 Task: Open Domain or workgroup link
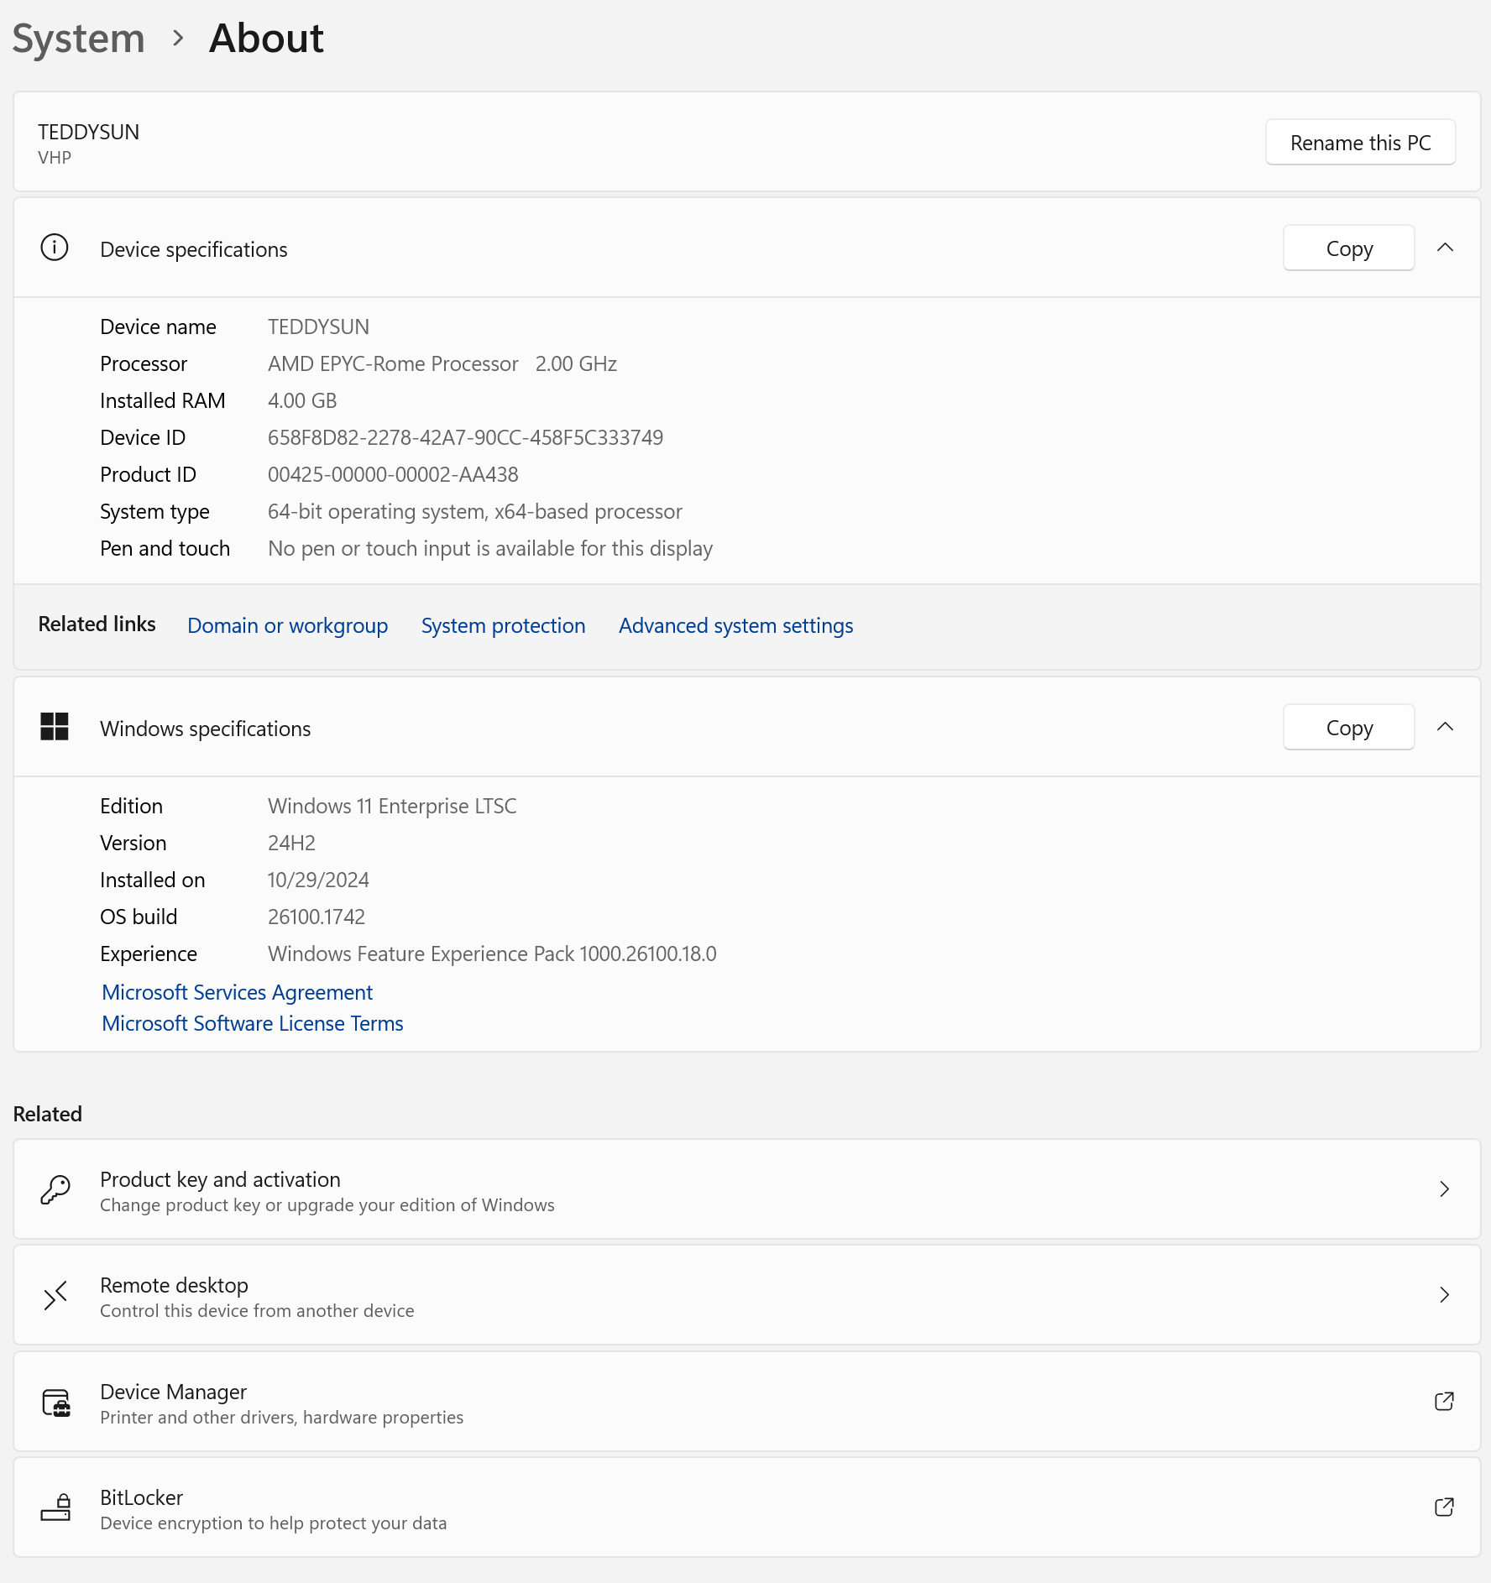pyautogui.click(x=287, y=626)
